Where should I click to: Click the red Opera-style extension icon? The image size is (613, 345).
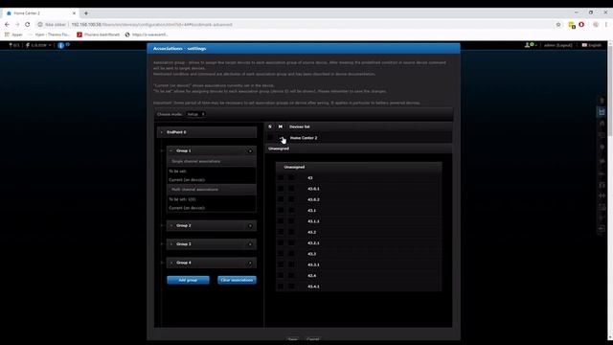coord(581,24)
